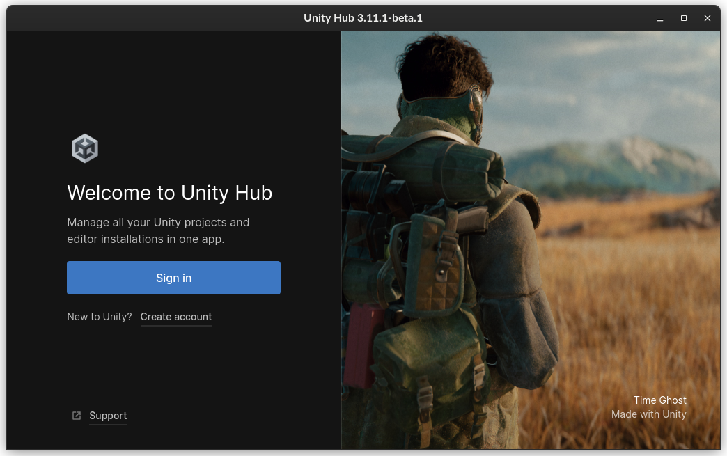727x456 pixels.
Task: Close the Unity Hub window
Action: coord(708,18)
